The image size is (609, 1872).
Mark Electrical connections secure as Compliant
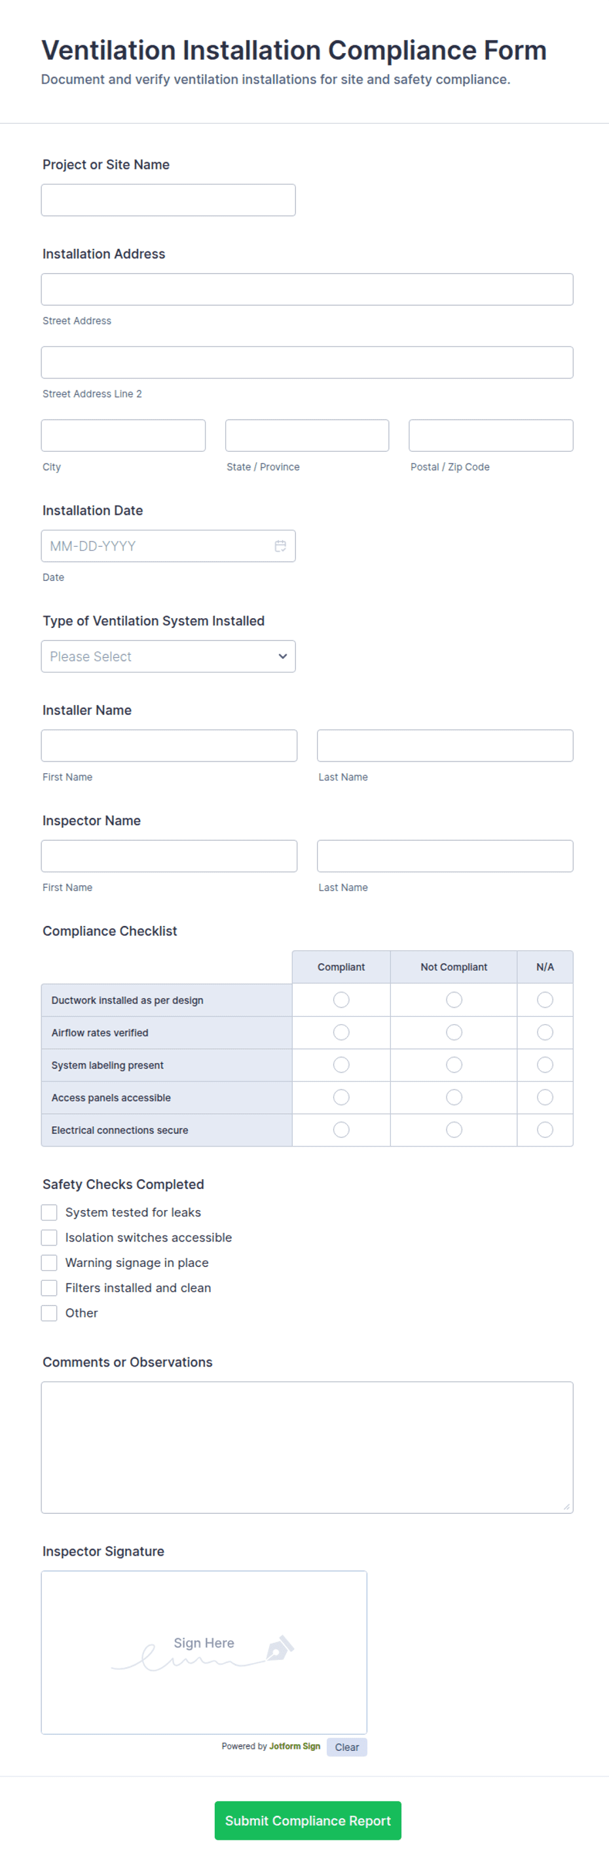point(341,1130)
